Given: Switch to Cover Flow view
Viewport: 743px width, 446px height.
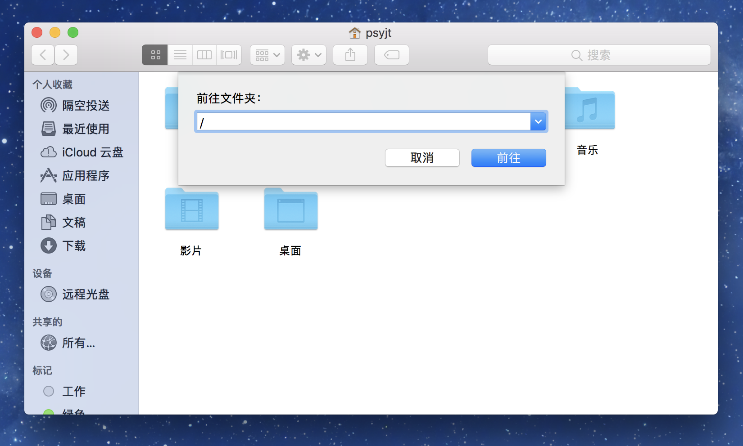Looking at the screenshot, I should point(229,54).
